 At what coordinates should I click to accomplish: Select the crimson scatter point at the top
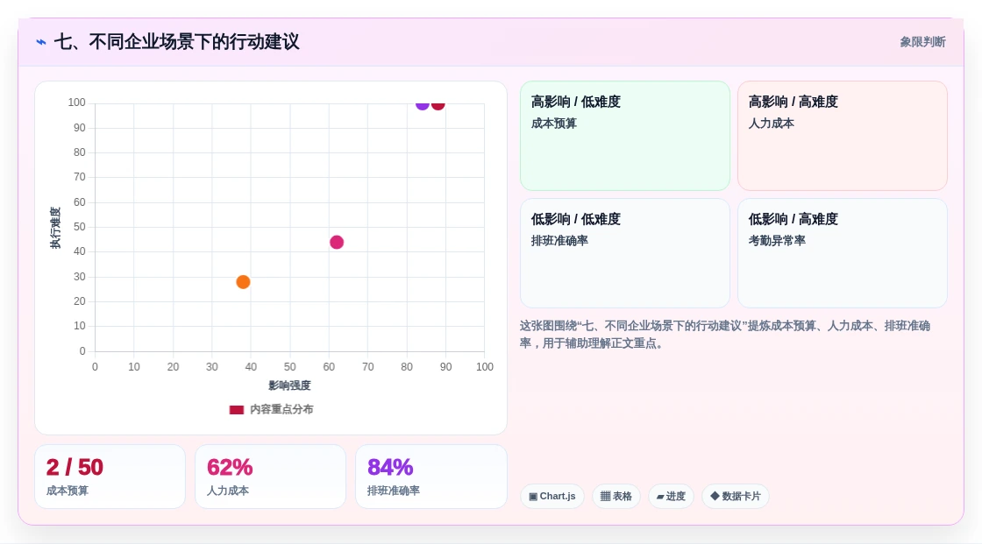pos(438,105)
